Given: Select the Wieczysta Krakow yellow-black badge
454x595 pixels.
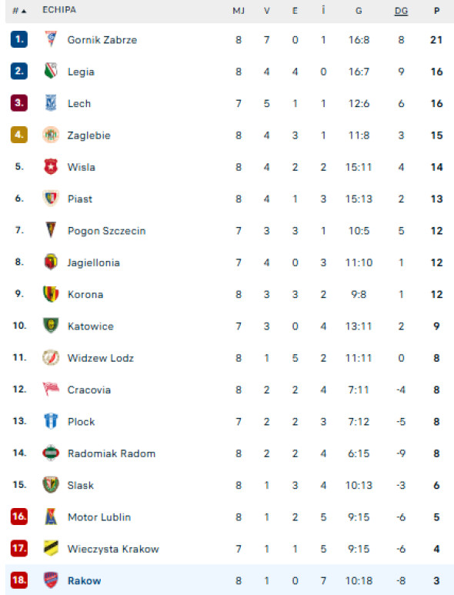Looking at the screenshot, I should coord(51,548).
